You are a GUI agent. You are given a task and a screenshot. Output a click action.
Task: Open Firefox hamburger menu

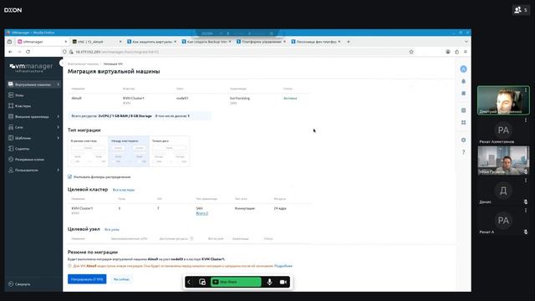466,52
